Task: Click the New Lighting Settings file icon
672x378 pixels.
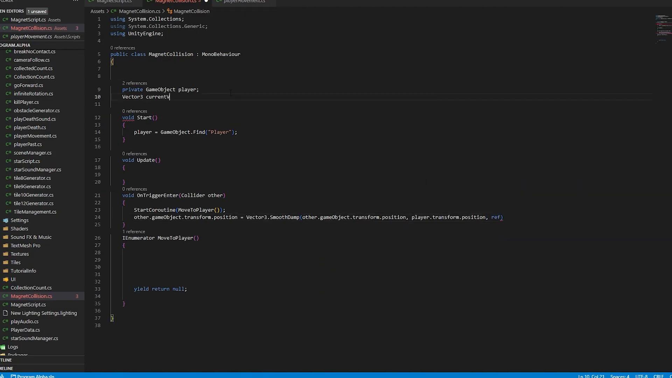Action: pos(5,313)
